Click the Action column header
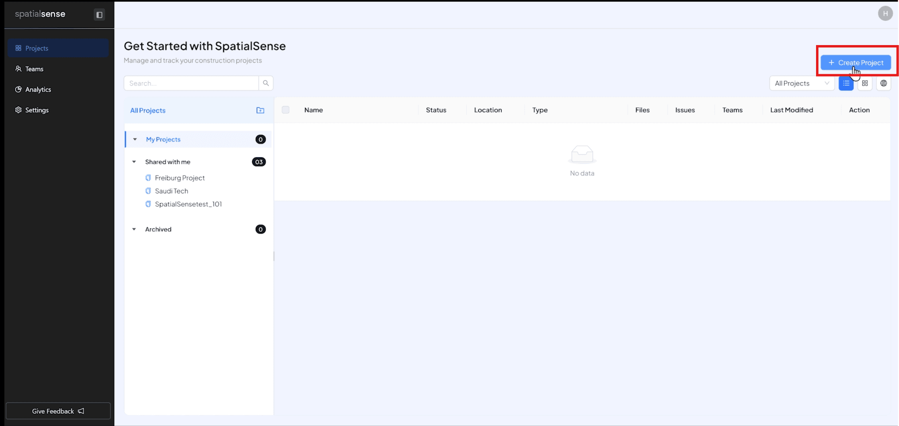 (x=859, y=110)
